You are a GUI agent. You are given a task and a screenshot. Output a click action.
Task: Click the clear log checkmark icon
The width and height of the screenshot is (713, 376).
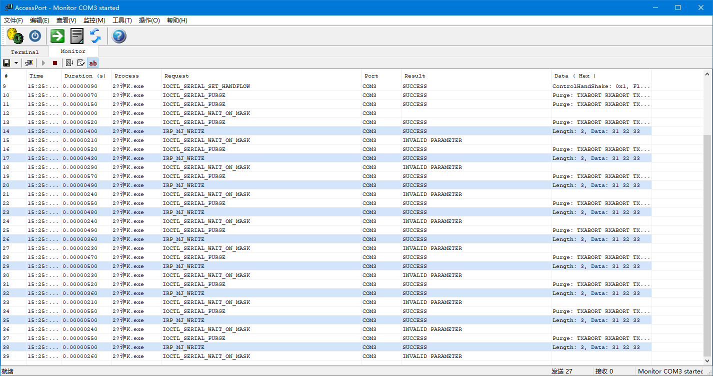[81, 63]
